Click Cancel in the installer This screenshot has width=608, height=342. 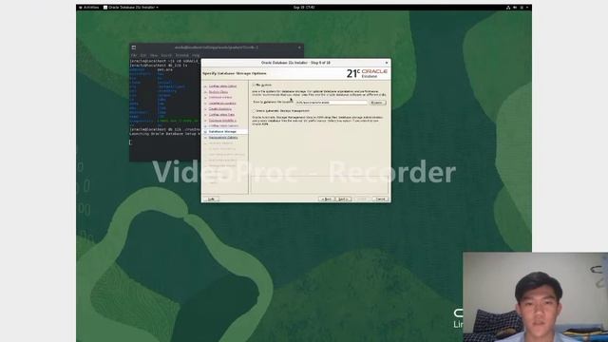coord(380,199)
